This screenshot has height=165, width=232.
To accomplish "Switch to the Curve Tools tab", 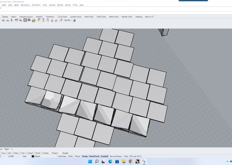I will [x=62, y=17].
